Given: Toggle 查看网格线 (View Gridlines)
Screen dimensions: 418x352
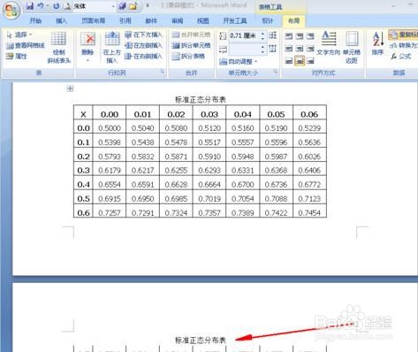Looking at the screenshot, I should [26, 45].
